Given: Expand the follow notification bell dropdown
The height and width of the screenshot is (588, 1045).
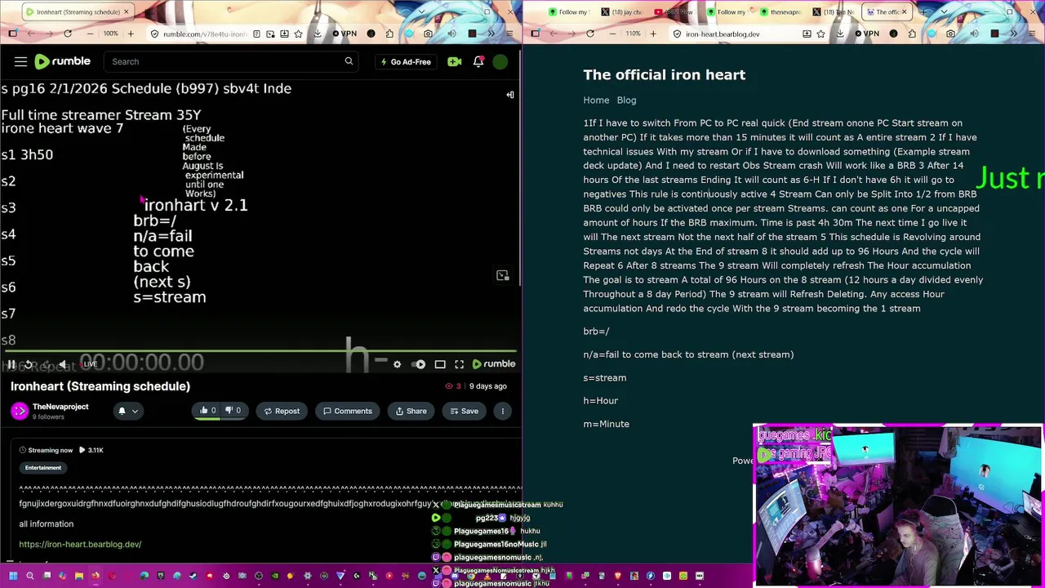Looking at the screenshot, I should (x=135, y=411).
